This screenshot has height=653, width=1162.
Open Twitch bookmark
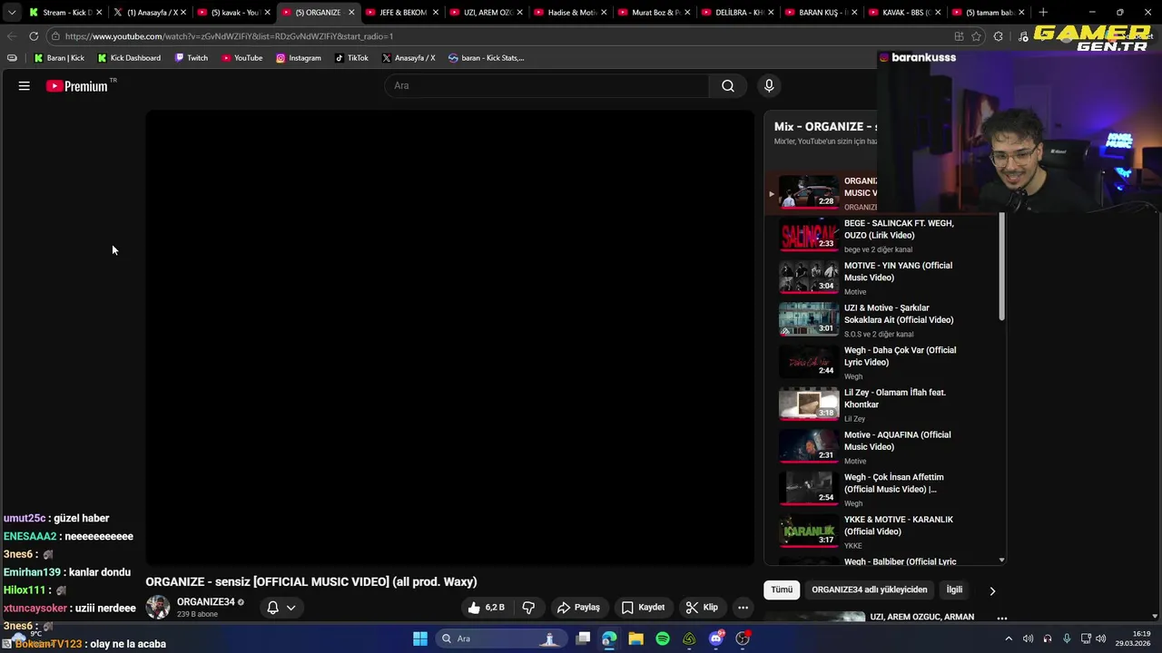pyautogui.click(x=192, y=58)
